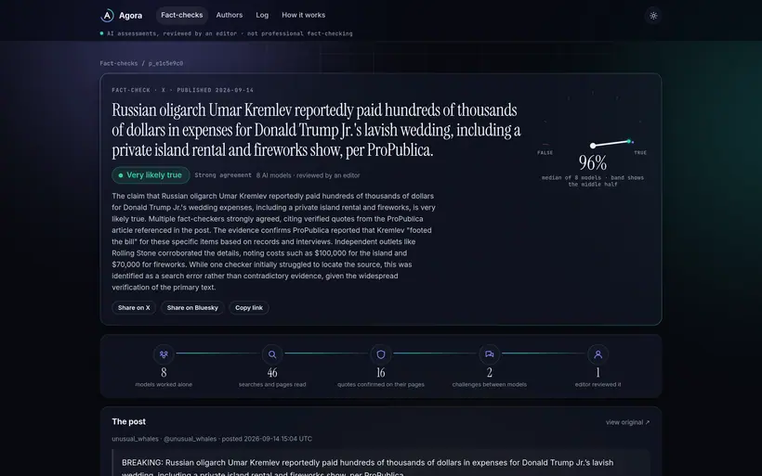Click the median of 8 models caption

(x=593, y=181)
